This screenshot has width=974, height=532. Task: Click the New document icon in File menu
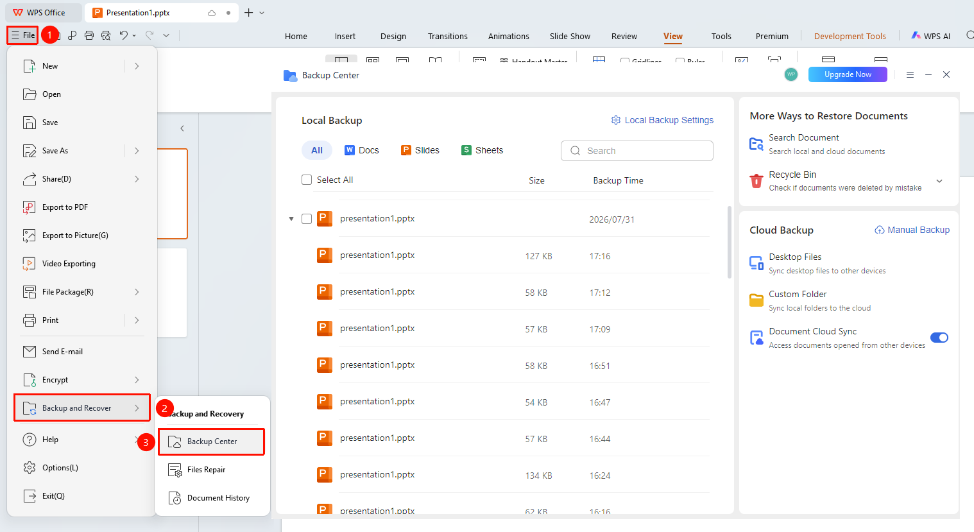(x=30, y=66)
